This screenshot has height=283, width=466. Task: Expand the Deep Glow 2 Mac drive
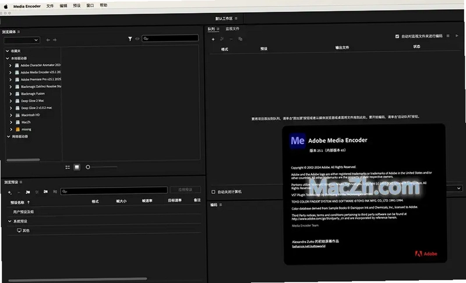pyautogui.click(x=10, y=101)
